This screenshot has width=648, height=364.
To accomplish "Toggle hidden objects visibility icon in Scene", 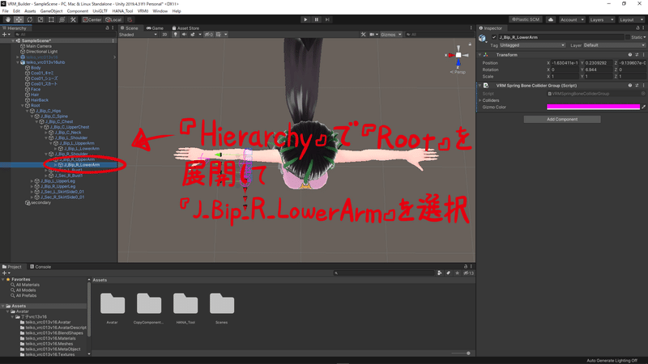I will [209, 35].
